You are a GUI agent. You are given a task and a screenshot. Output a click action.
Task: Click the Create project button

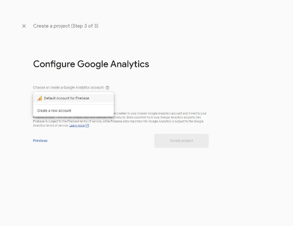[181, 141]
